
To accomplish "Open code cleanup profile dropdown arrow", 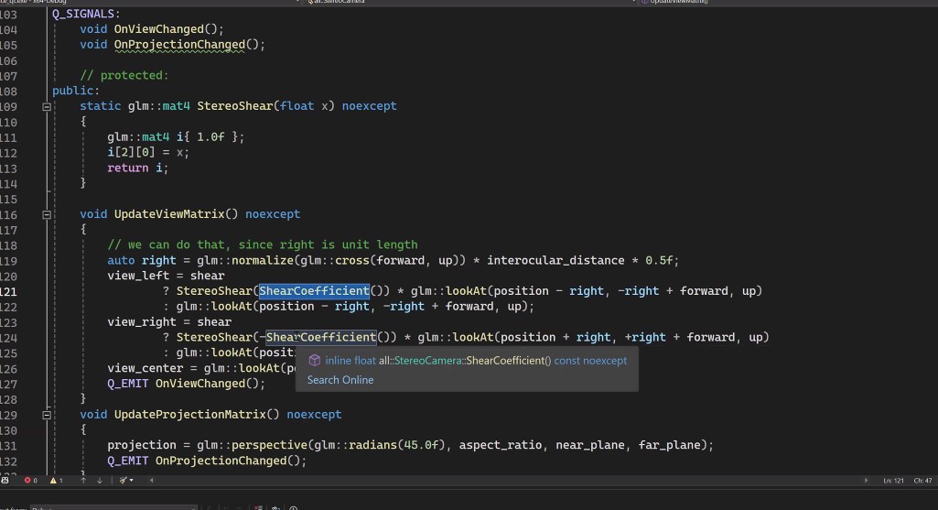I will [132, 480].
